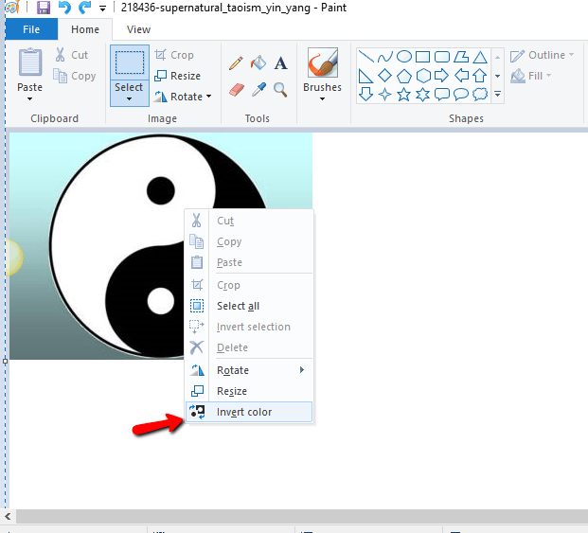Redo the last undone action
This screenshot has height=533, width=588.
click(85, 8)
